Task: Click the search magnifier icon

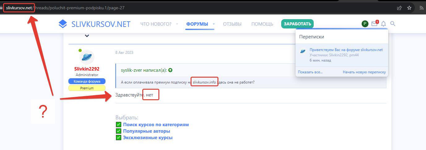Action: coord(393,24)
